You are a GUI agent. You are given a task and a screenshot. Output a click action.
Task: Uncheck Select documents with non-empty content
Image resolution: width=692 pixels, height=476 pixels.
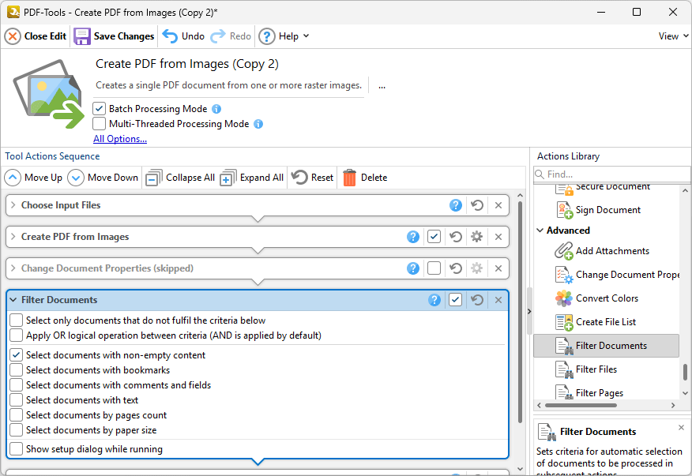point(17,355)
